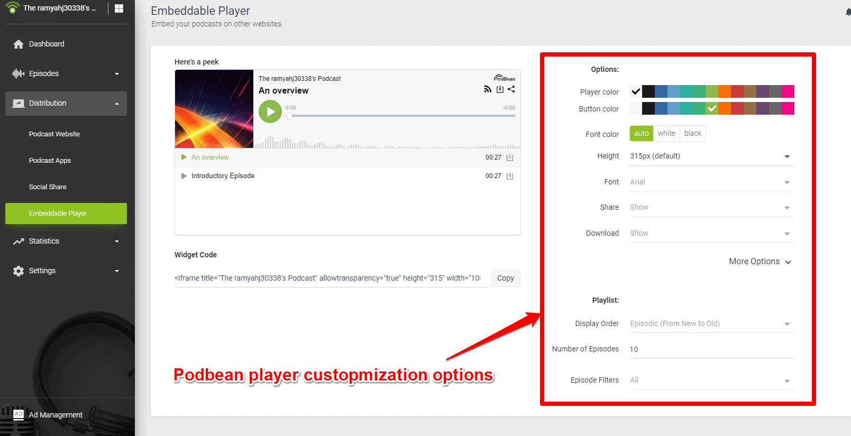This screenshot has height=436, width=851.
Task: Collapse the Distribution sidebar menu arrow
Action: (117, 104)
